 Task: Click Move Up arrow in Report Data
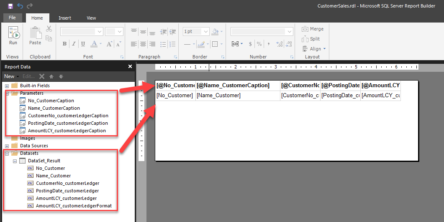[51, 76]
